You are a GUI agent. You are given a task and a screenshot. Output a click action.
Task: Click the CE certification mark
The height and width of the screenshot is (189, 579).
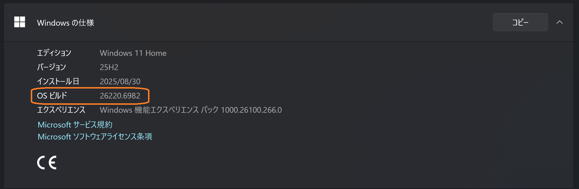46,163
